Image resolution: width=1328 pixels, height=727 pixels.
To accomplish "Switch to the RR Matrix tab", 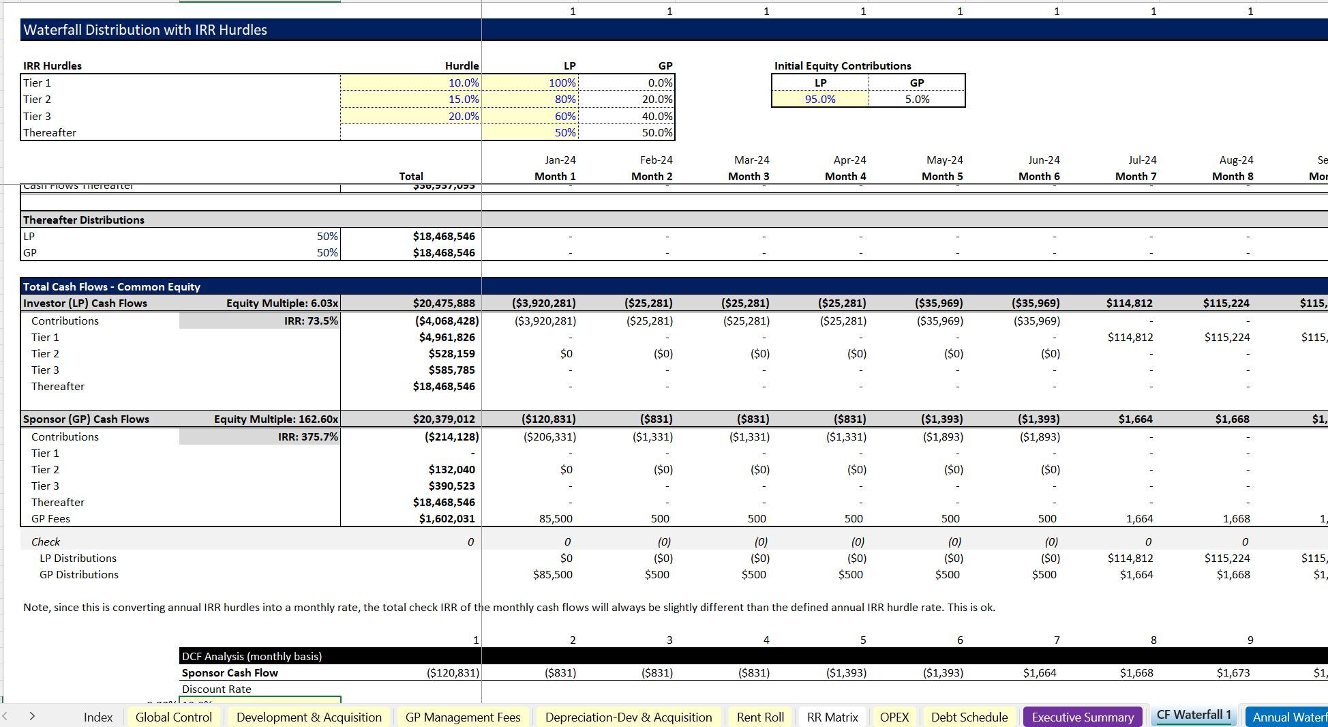I will 832,717.
